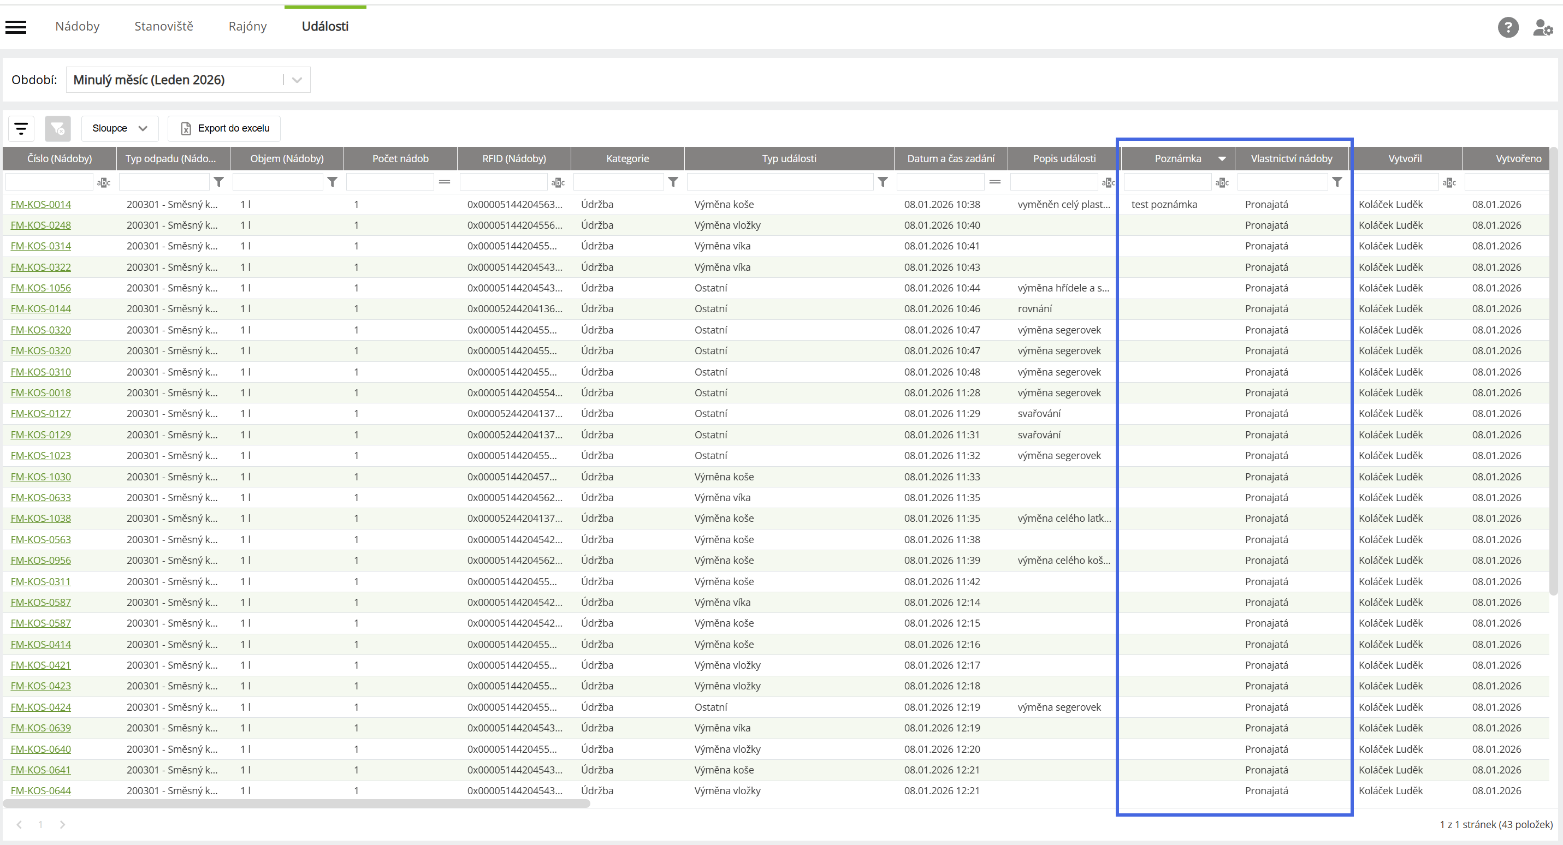This screenshot has width=1563, height=845.
Task: Click Export do excelu button
Action: coord(224,128)
